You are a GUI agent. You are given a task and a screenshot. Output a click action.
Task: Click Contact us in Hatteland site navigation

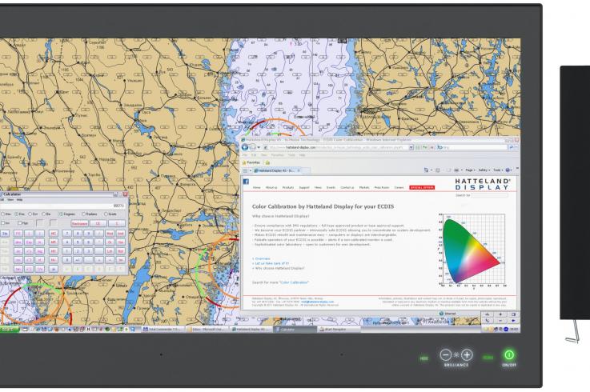(347, 187)
